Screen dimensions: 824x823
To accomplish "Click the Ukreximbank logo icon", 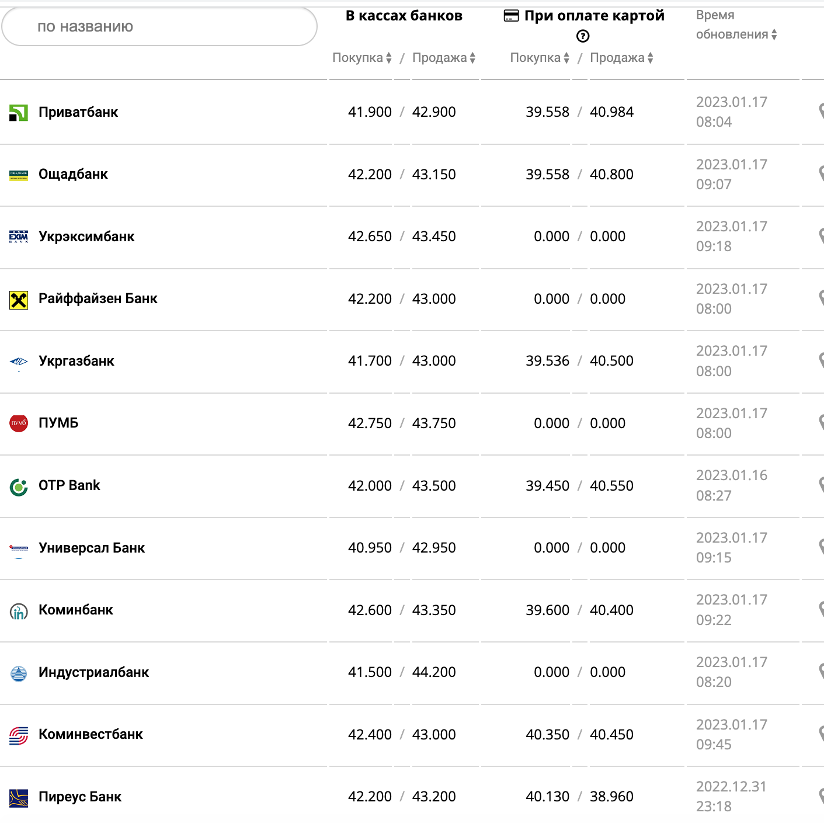I will tap(19, 237).
